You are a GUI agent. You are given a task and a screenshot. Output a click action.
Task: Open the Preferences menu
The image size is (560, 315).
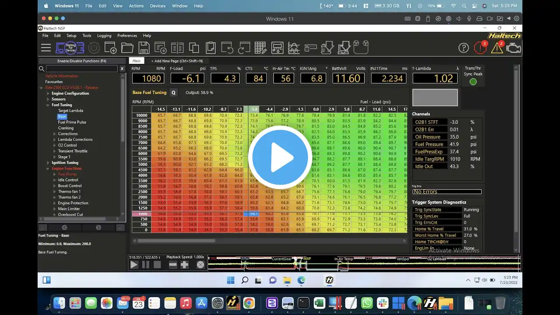pos(127,35)
